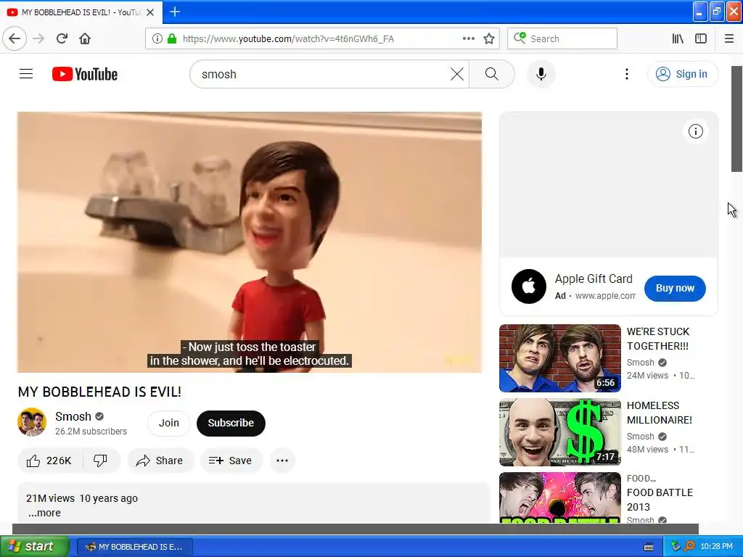Image resolution: width=743 pixels, height=557 pixels.
Task: Close the MY BOBBLEHEAD IS EVIL tab
Action: click(x=150, y=12)
